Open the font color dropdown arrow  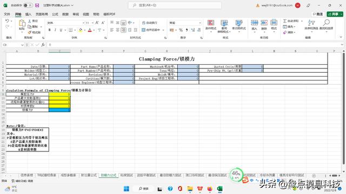coord(94,30)
